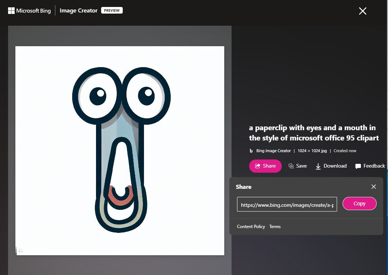Copy the share link

tap(359, 203)
